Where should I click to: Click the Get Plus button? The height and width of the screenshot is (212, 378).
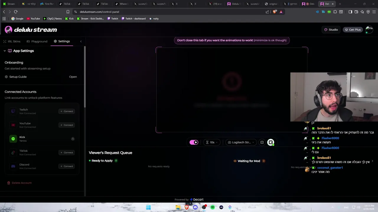tap(353, 29)
